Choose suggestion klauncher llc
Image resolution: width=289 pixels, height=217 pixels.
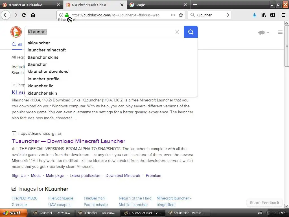111,86
